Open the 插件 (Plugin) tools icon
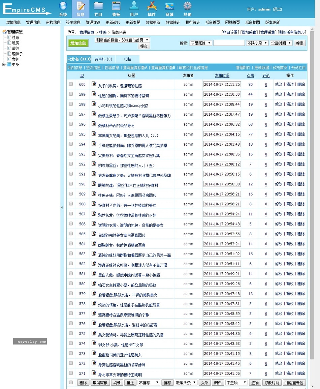Viewport: 320px width, 389px height. (152, 6)
